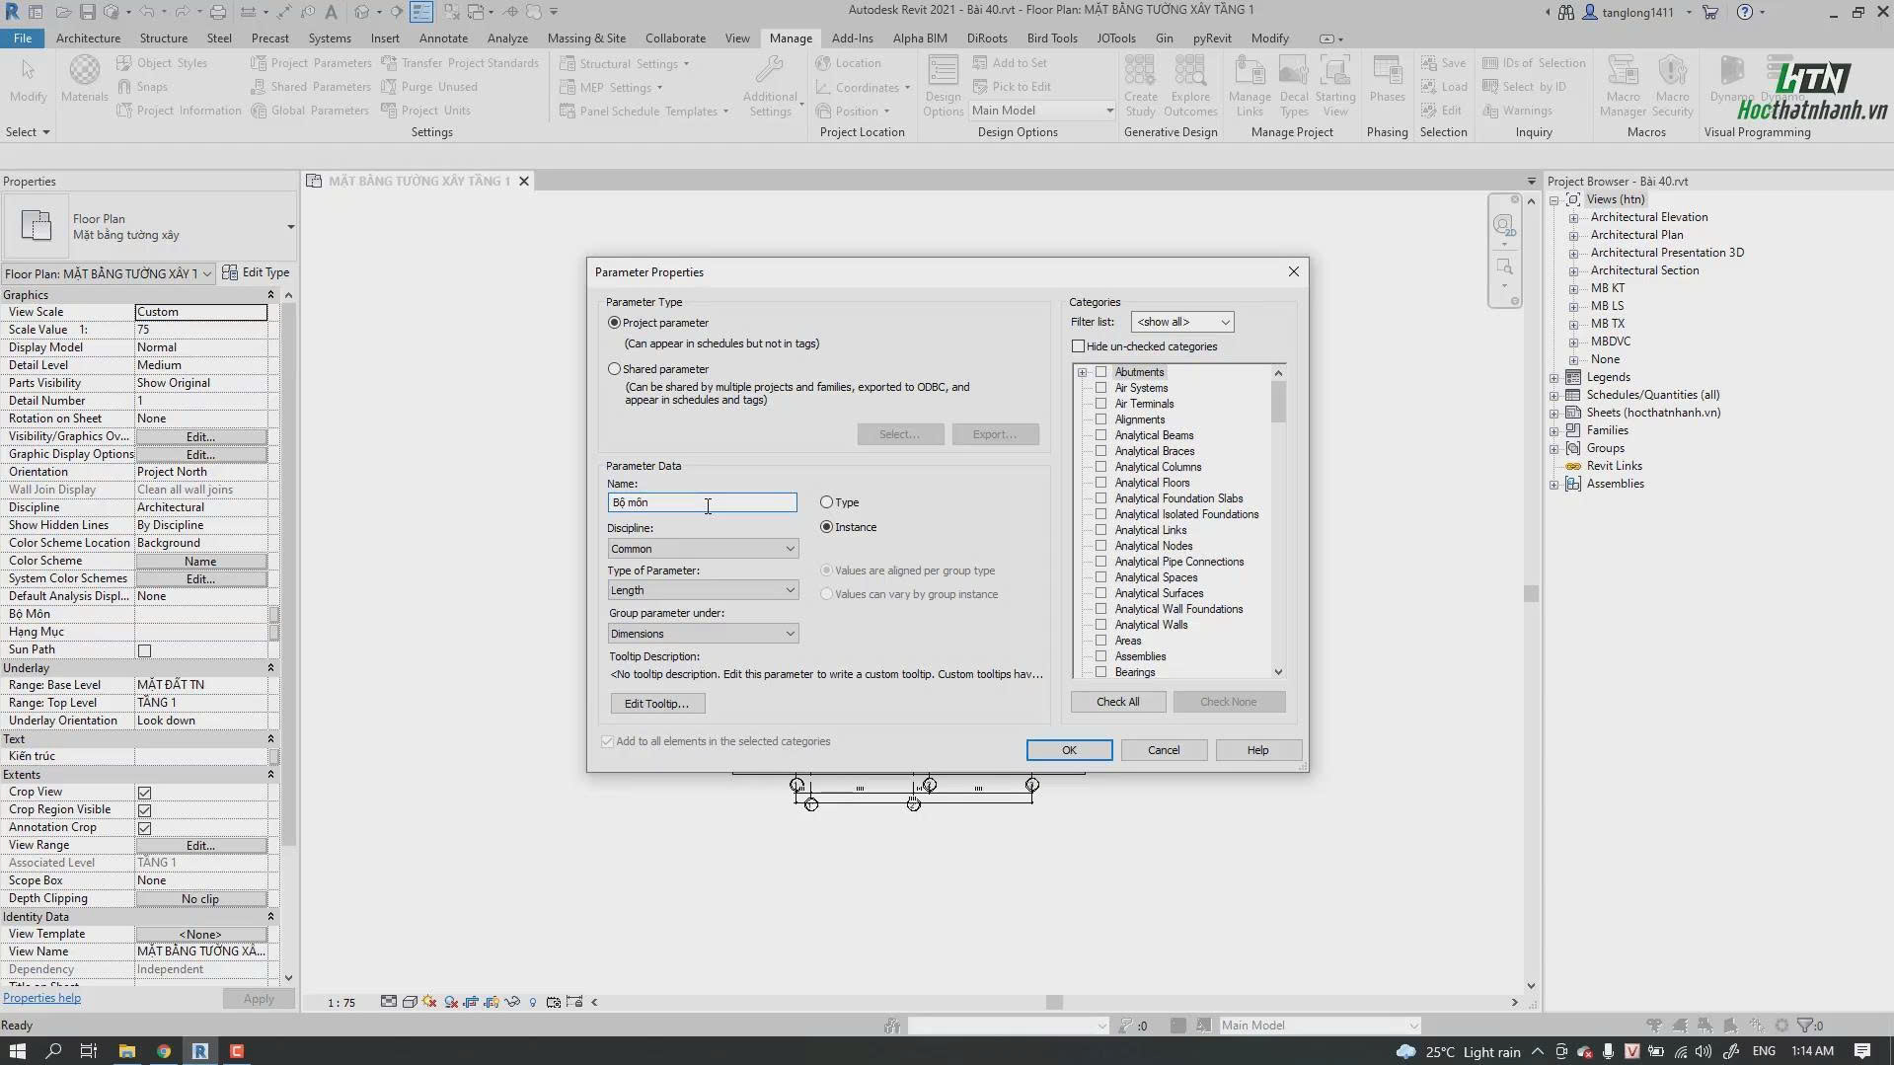Click the 2D navigation wheel icon
This screenshot has height=1065, width=1894.
1503,226
